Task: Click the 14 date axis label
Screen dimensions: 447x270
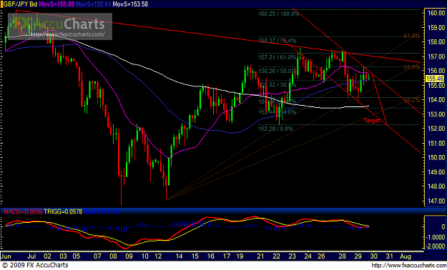Action: click(179, 256)
